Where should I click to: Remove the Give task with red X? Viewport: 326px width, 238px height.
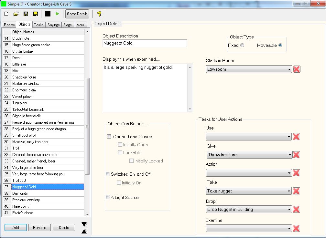(x=296, y=155)
